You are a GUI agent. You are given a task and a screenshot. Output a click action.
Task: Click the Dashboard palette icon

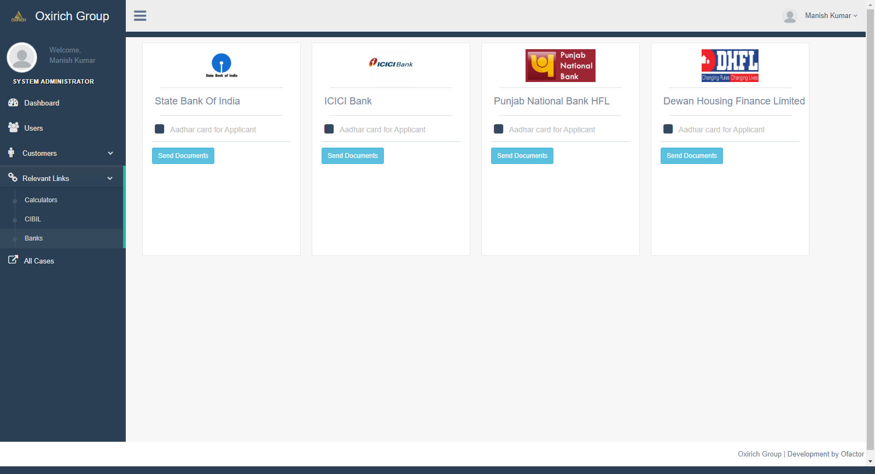(x=13, y=103)
